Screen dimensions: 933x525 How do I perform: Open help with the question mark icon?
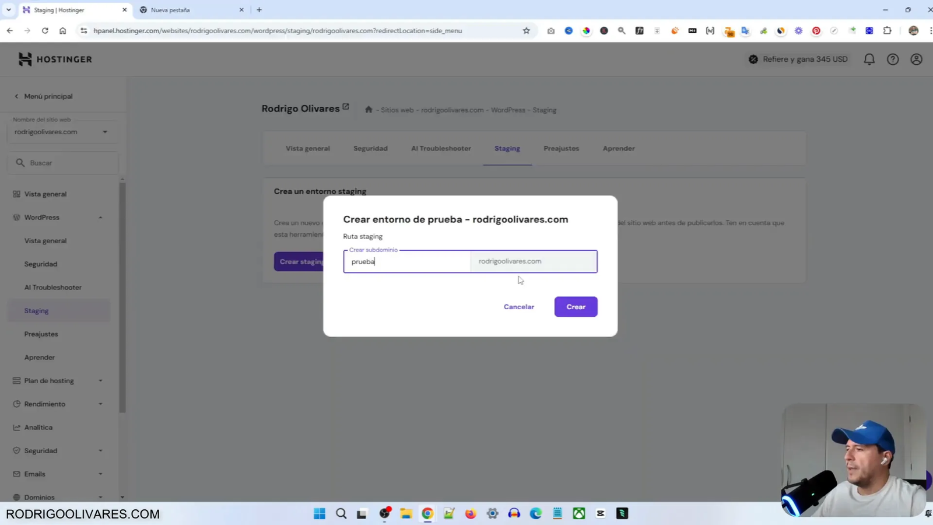click(x=893, y=59)
